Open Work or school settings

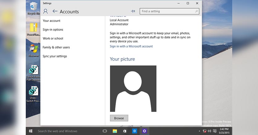tap(53, 39)
